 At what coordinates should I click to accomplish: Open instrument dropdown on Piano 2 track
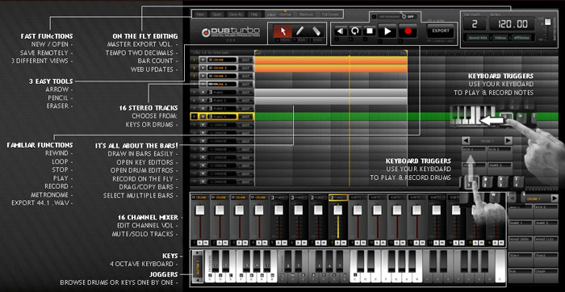[202, 101]
